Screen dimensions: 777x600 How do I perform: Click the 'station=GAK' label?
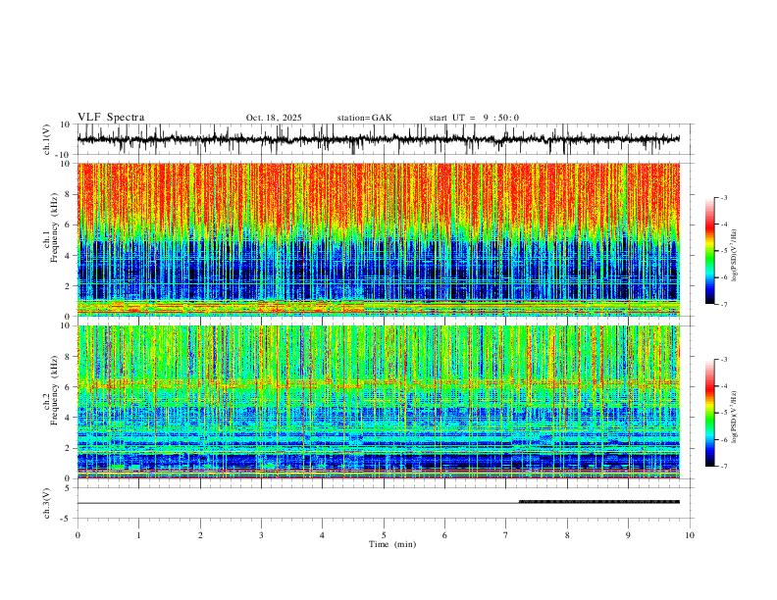[364, 118]
